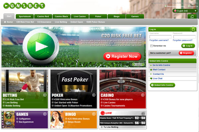Click the green Unibet Info Centre button
Viewport: 199px width, 132px height.
(x=163, y=85)
